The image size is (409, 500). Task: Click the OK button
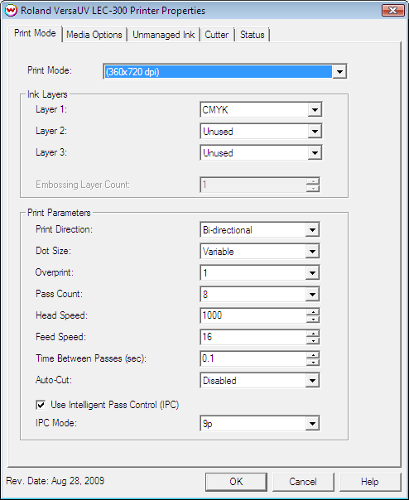tap(236, 482)
